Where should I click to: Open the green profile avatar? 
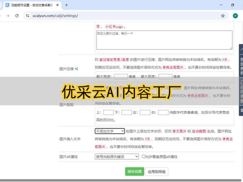tap(235, 16)
